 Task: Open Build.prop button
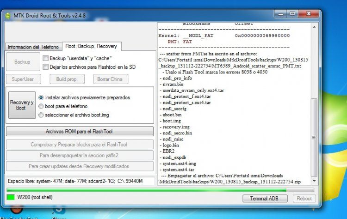coord(66,79)
